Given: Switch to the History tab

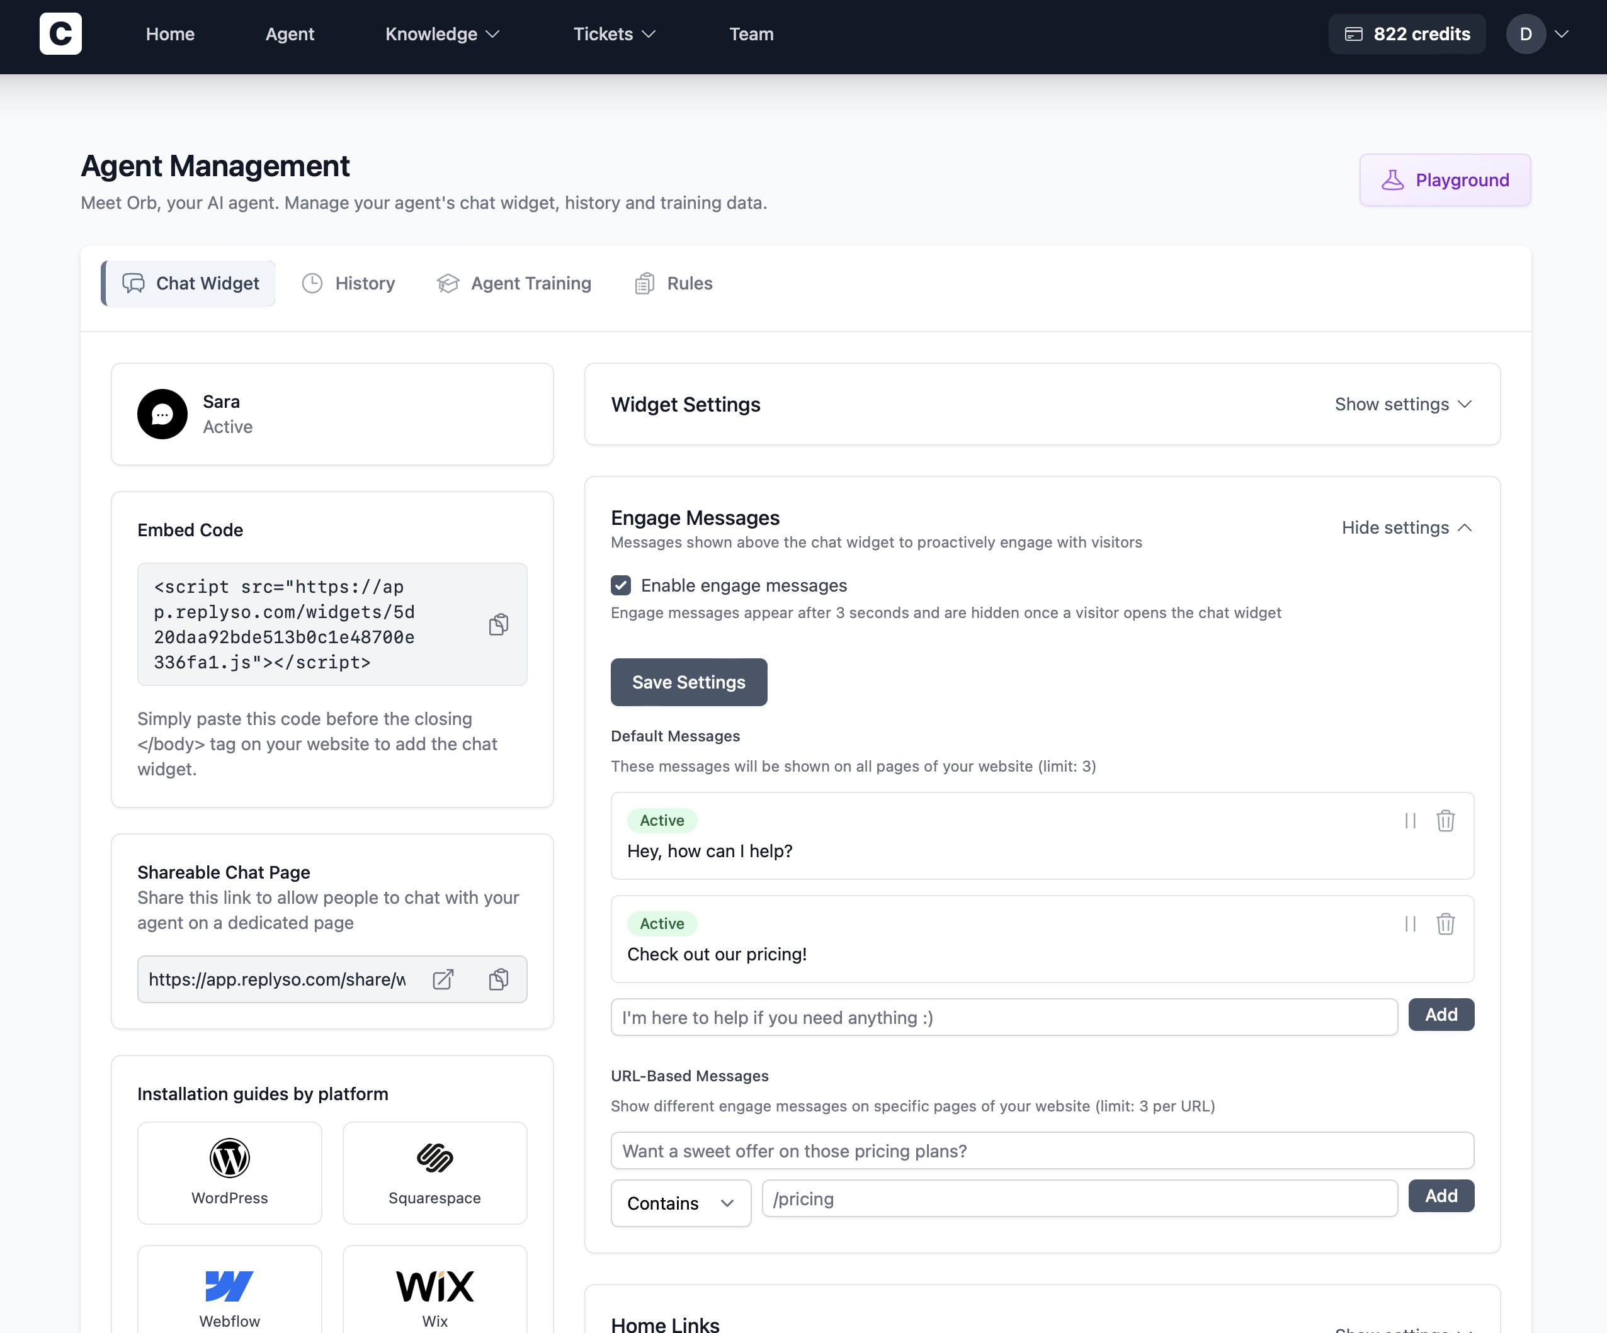Looking at the screenshot, I should point(349,283).
